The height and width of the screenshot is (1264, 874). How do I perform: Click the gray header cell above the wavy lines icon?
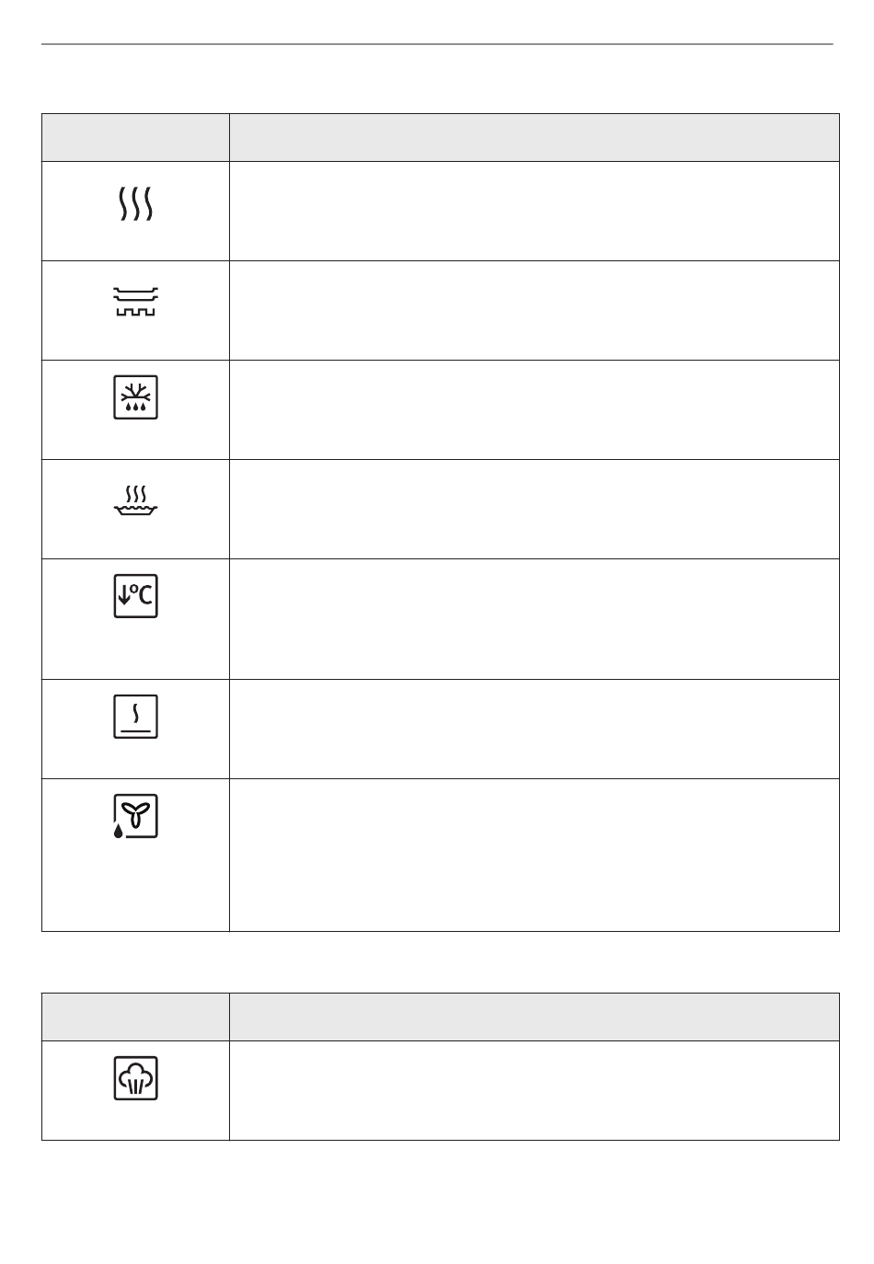point(135,138)
